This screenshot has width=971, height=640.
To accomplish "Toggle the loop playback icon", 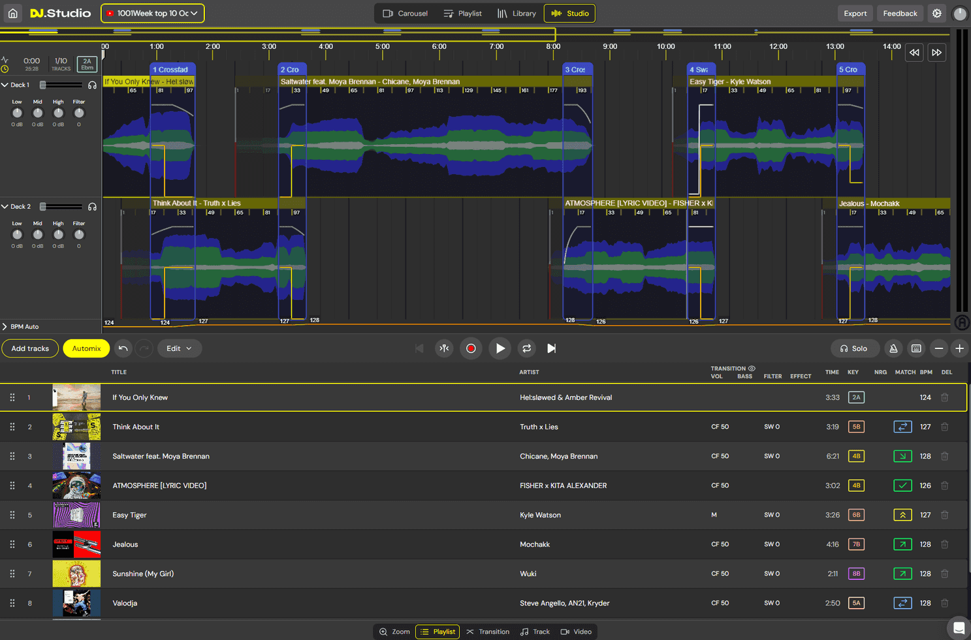I will coord(526,348).
